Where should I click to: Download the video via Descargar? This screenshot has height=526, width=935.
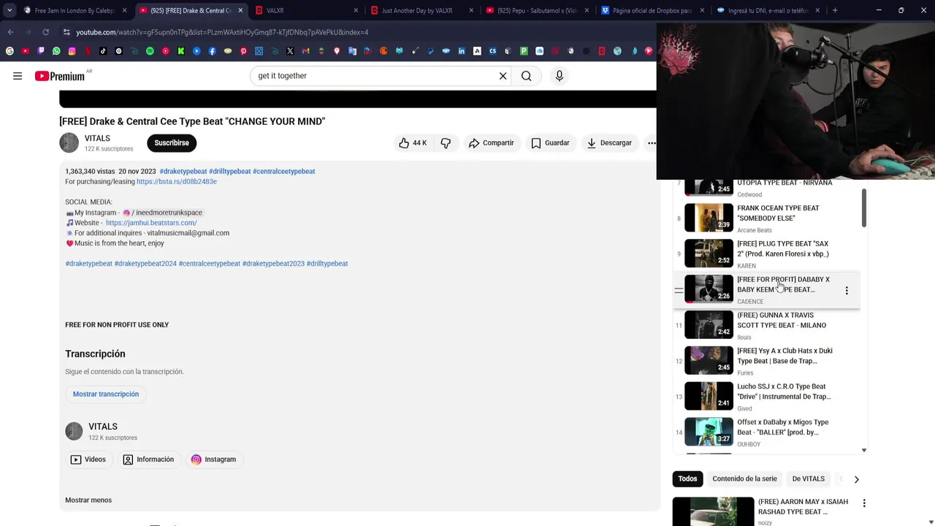pos(609,143)
